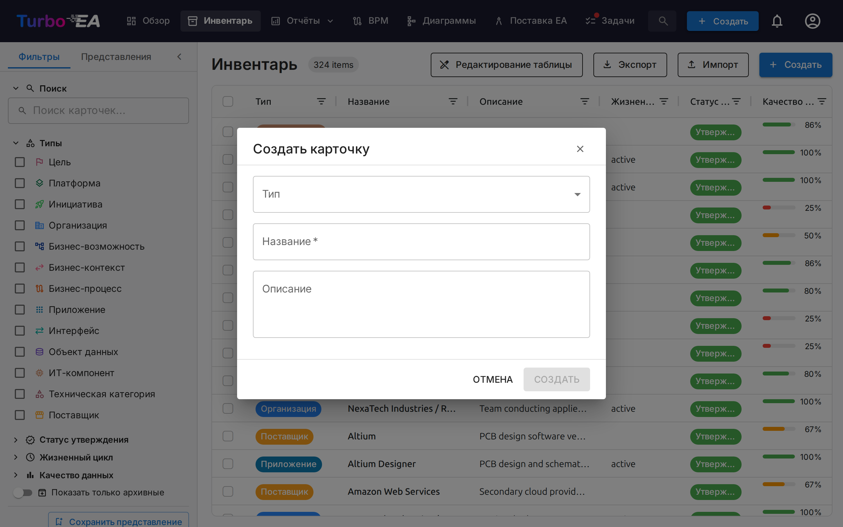Screen dimensions: 843x527
Task: Click the Тип column filter icon
Action: [321, 101]
